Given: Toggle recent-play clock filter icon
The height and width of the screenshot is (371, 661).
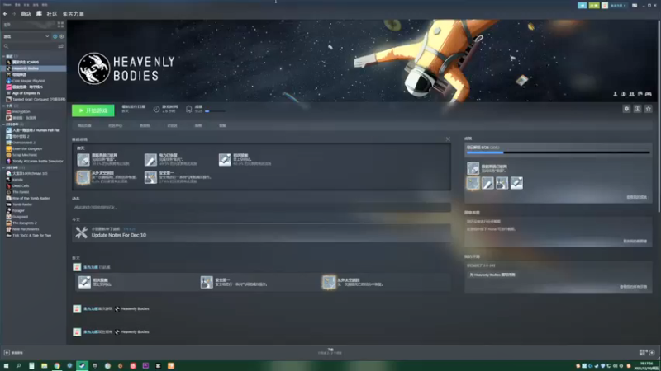Looking at the screenshot, I should (x=55, y=36).
